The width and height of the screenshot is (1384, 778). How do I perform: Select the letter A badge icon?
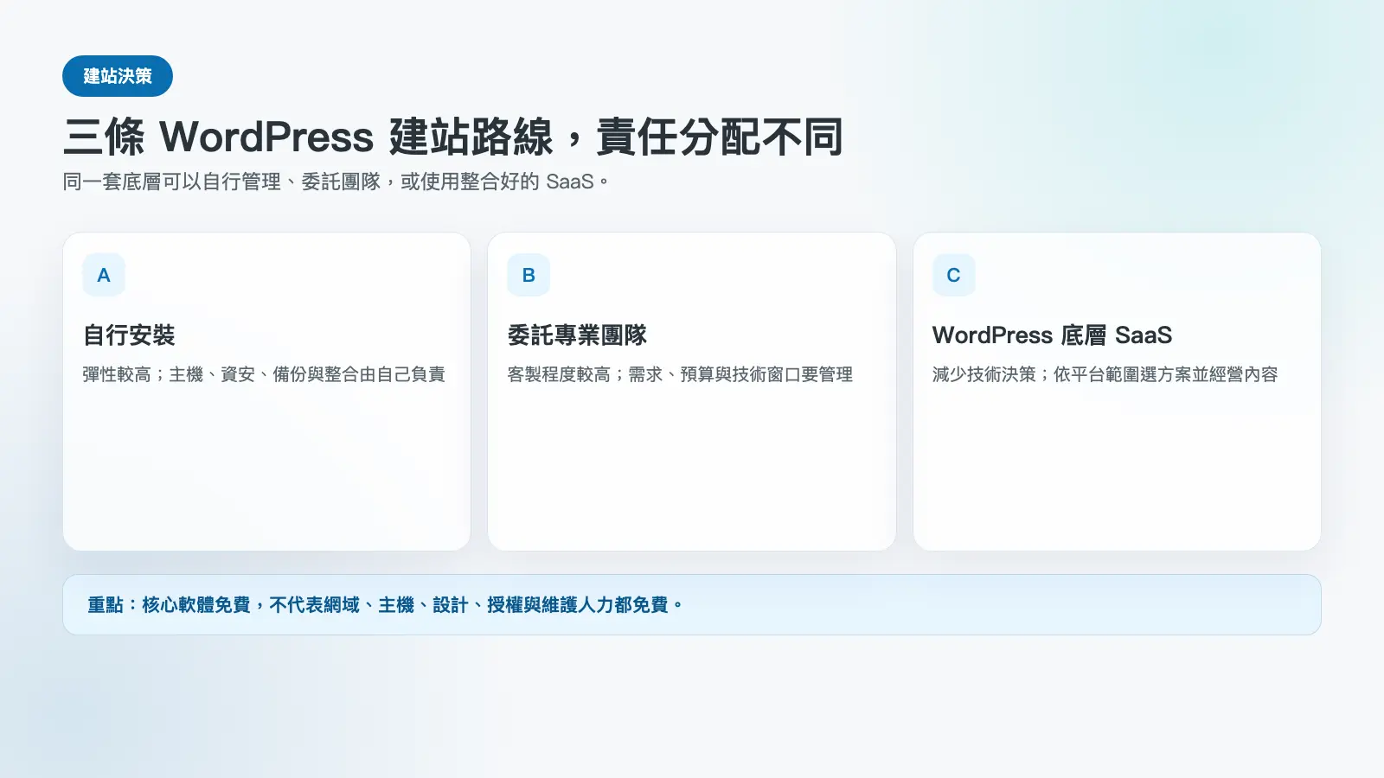click(104, 275)
